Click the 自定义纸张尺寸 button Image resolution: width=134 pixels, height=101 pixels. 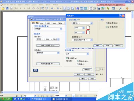click(x=48, y=46)
